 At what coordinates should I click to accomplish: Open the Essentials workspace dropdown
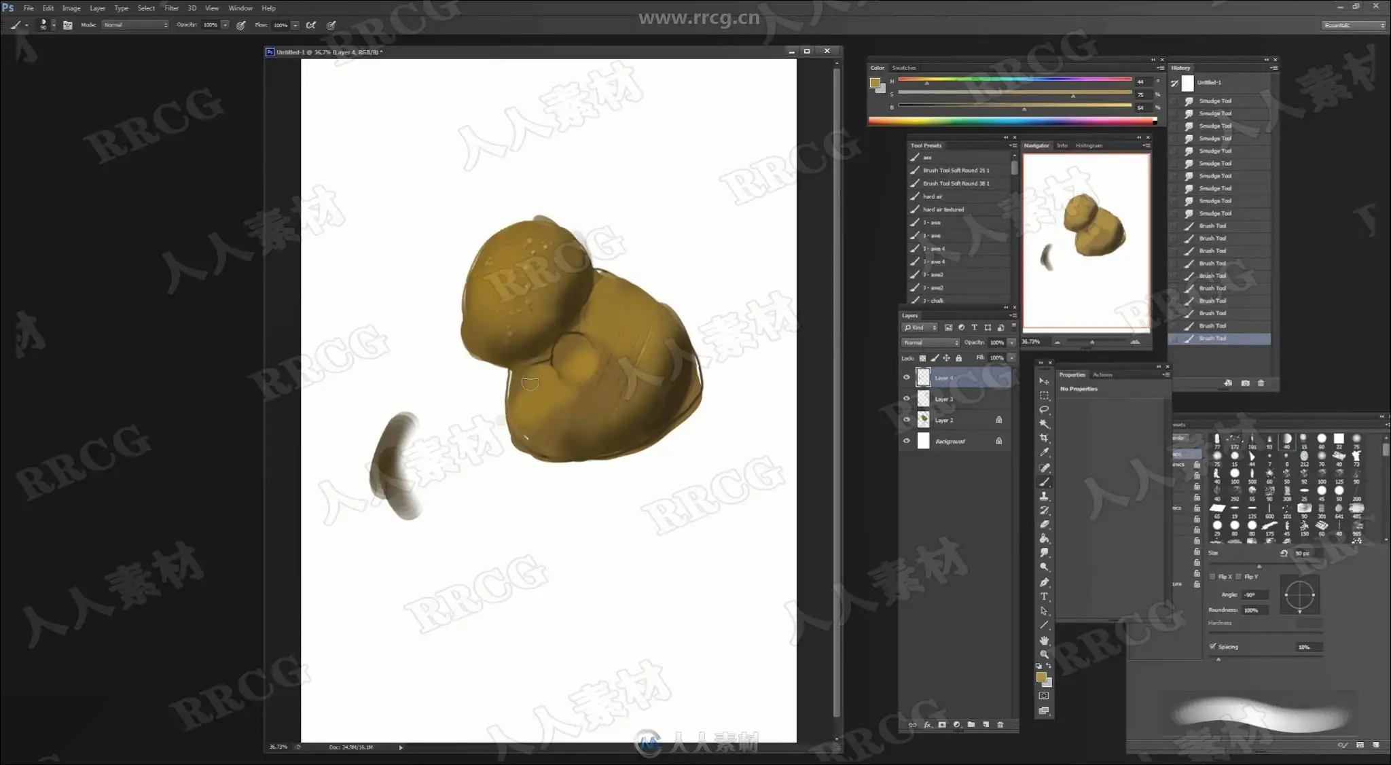tap(1353, 25)
